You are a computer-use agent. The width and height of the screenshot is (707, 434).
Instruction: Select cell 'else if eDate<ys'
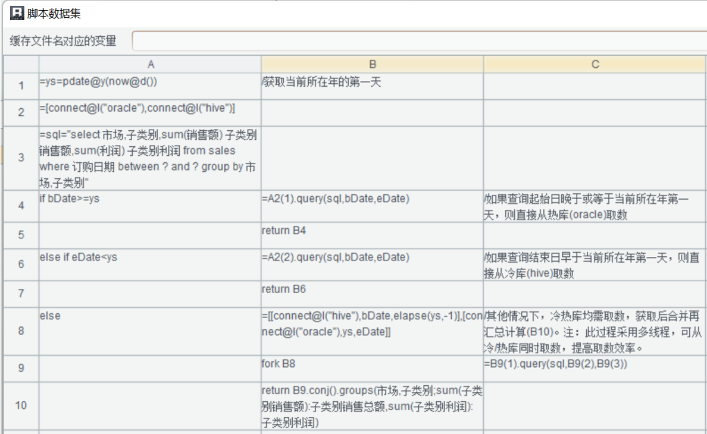(150, 265)
